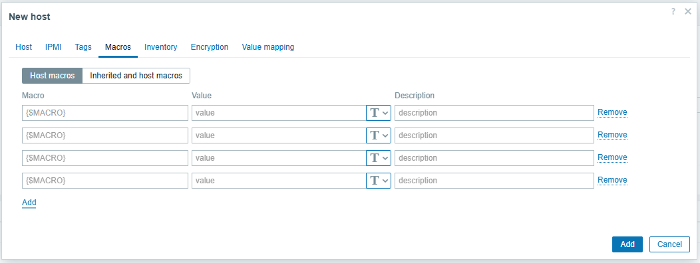Screen dimensions: 700x263
Task: Focus the third row macro name field
Action: tap(105, 158)
